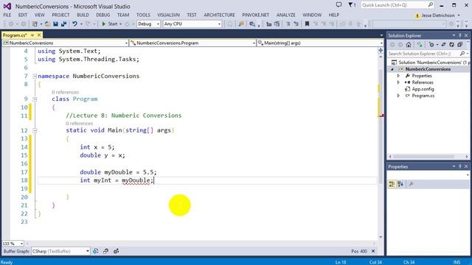Click the feedback speech bubble icon
Screen dimensions: 472x265
click(x=339, y=4)
